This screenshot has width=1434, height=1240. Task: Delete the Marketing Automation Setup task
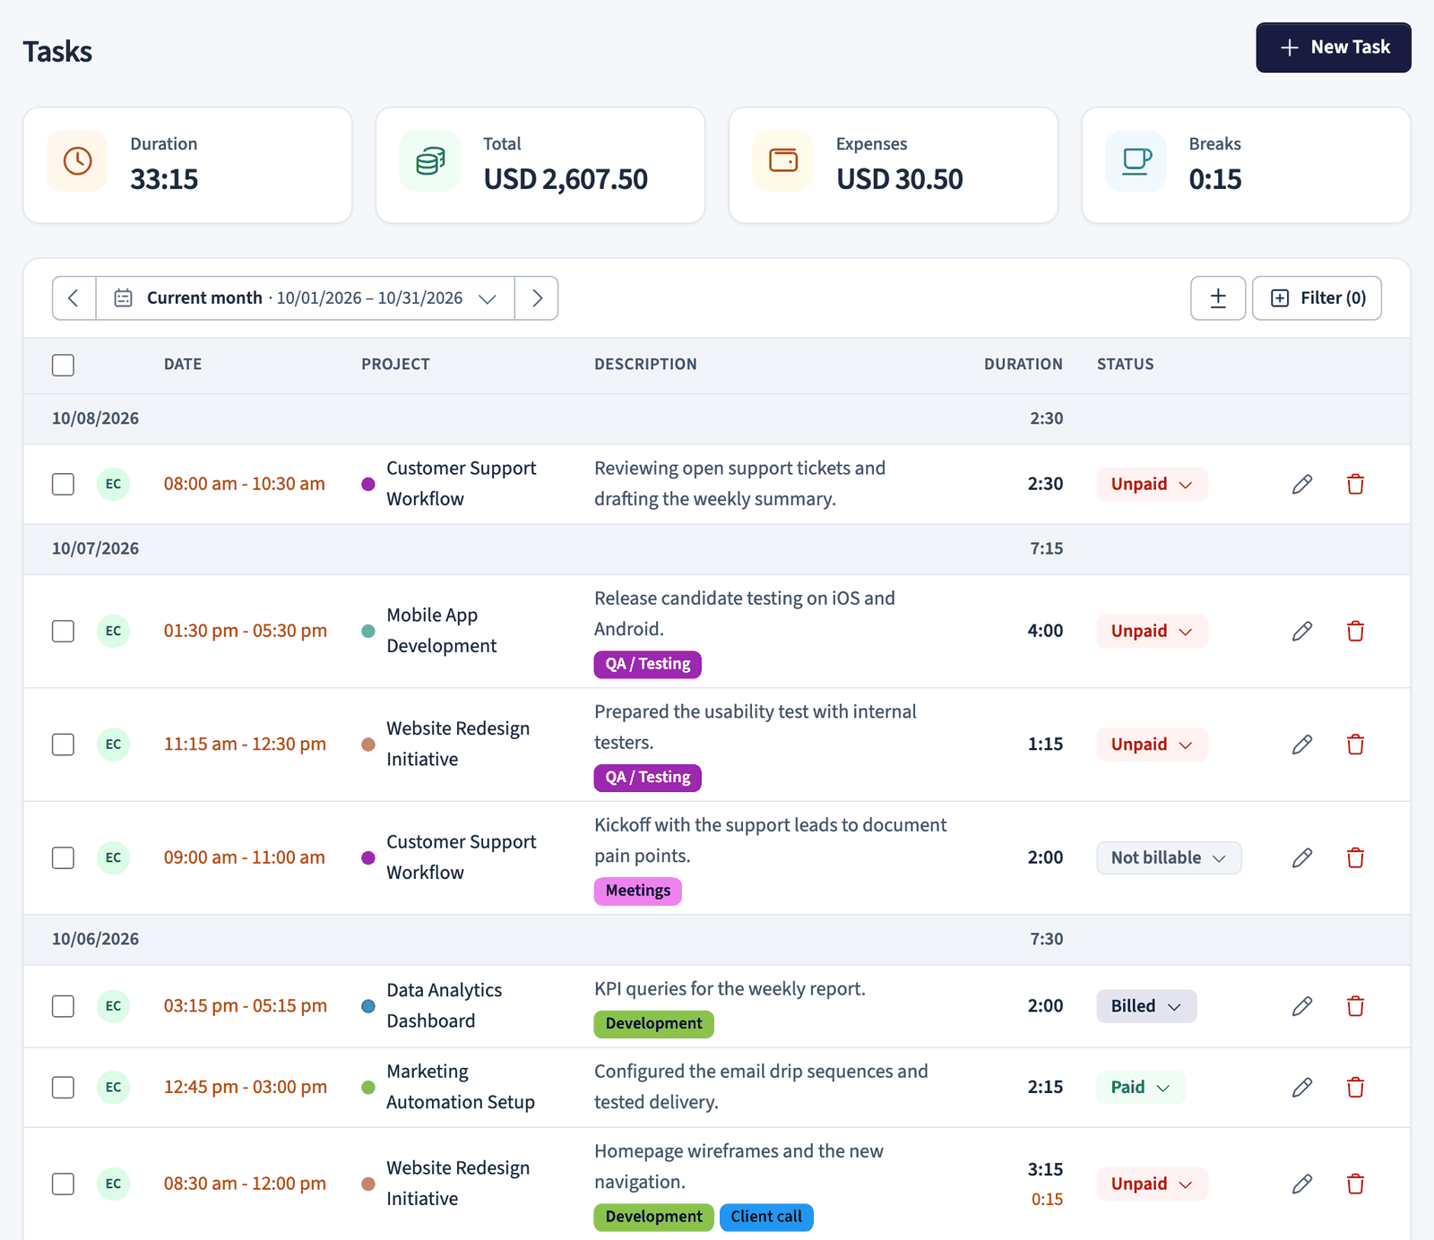(1355, 1087)
